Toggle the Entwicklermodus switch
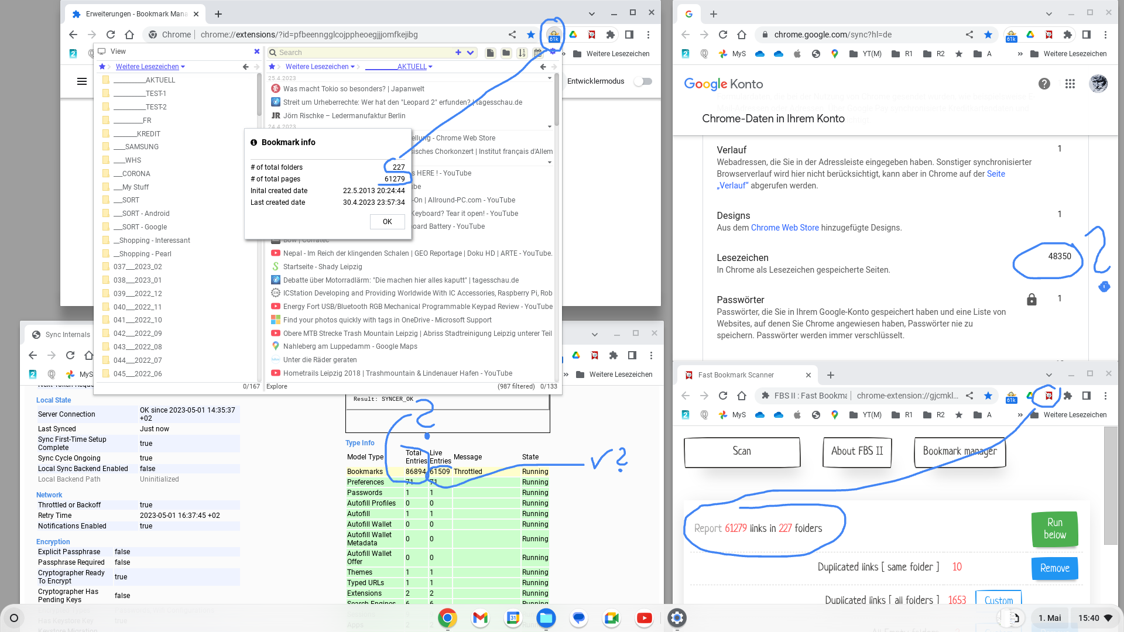The height and width of the screenshot is (632, 1124). 643,81
